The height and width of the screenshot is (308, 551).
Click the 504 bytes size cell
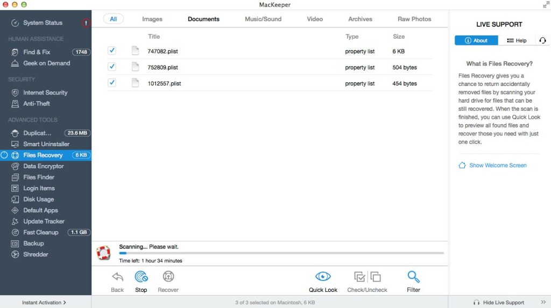[405, 67]
